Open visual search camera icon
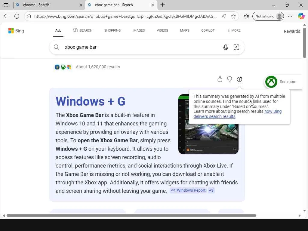 click(x=236, y=47)
